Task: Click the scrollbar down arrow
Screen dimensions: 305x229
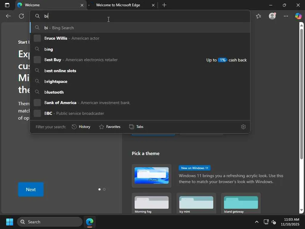Action: coord(301,210)
